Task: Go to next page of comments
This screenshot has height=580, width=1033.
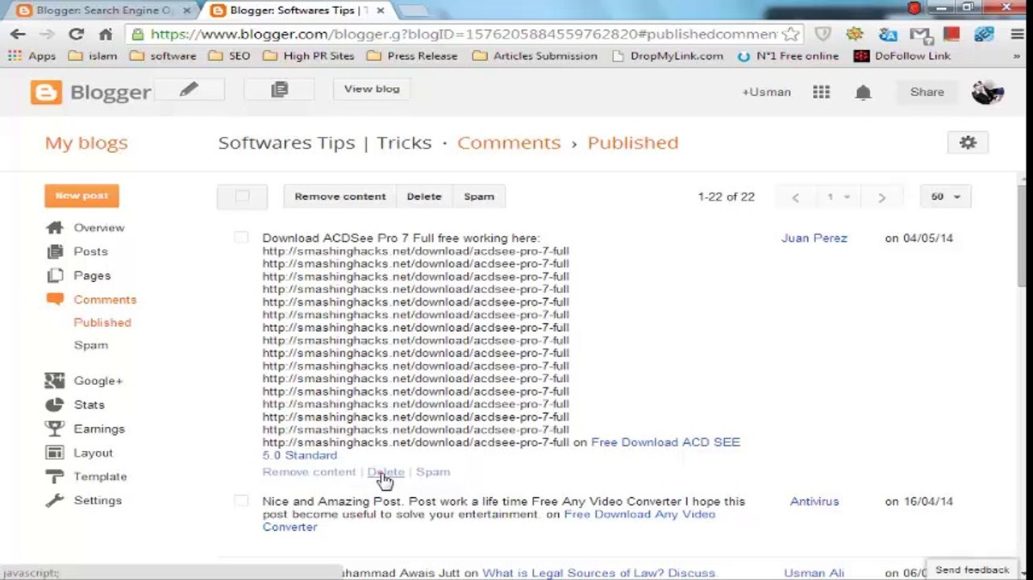Action: coord(881,197)
